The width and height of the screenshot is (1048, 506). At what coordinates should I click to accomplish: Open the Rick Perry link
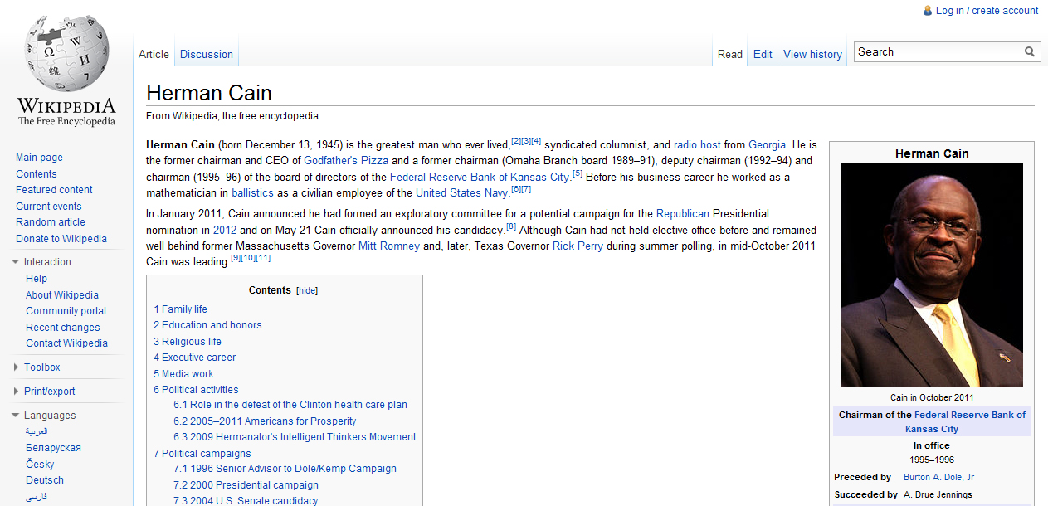click(578, 246)
